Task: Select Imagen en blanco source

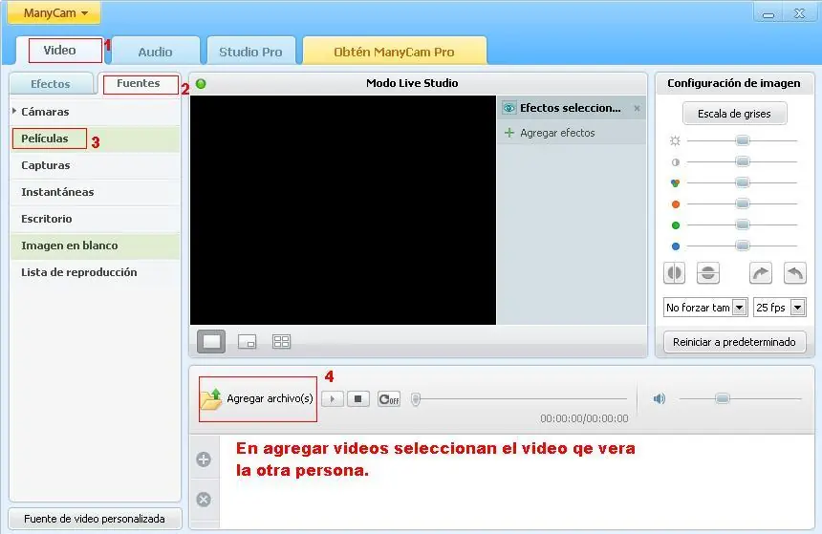Action: [x=95, y=246]
